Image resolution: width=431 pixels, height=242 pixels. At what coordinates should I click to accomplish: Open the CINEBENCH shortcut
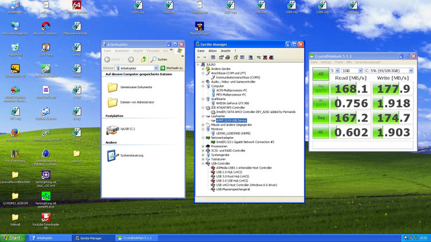pos(46,157)
